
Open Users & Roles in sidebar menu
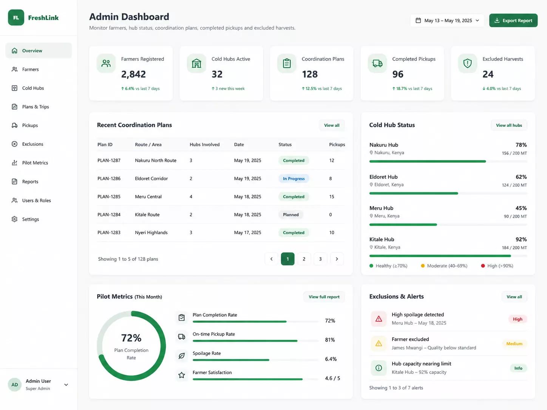(x=39, y=200)
